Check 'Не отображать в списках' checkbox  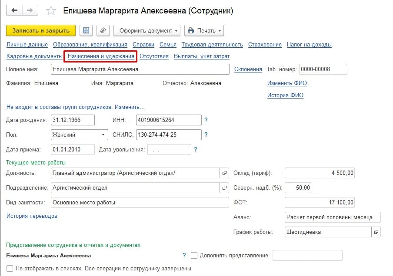(10, 269)
